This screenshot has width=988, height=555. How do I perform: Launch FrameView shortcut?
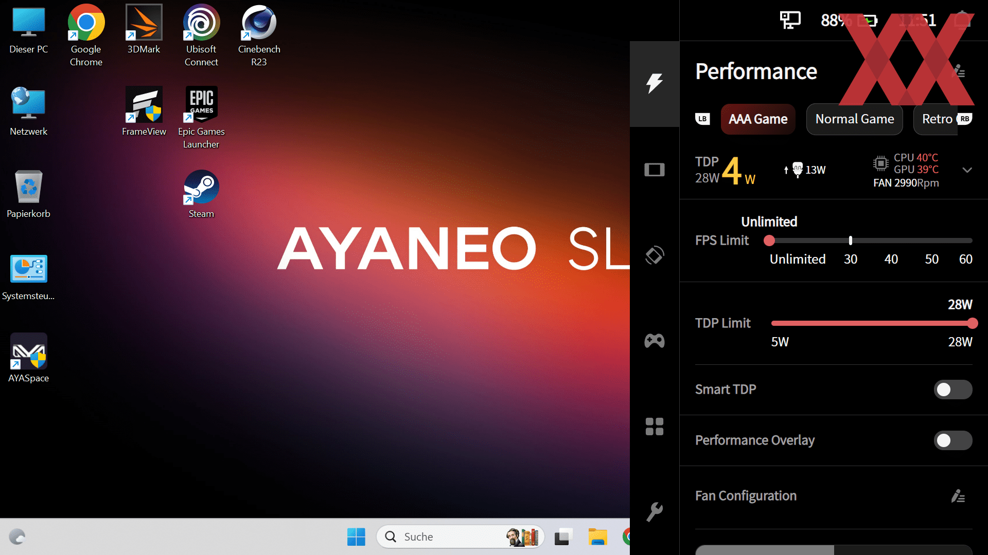(x=144, y=112)
